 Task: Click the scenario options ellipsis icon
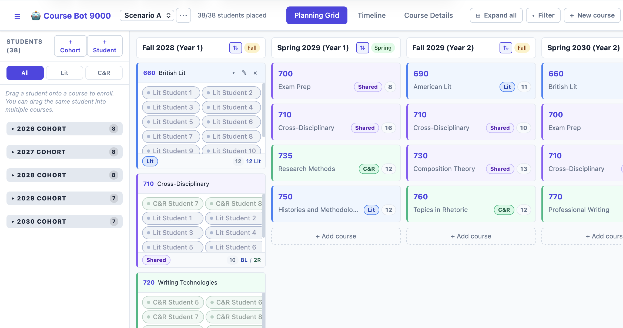pos(183,15)
